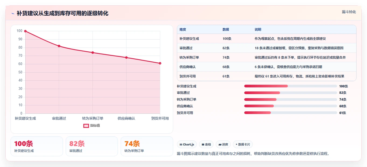367x167 pixels.
Task: Click the x-axis label 供应商确认
Action: 126,118
